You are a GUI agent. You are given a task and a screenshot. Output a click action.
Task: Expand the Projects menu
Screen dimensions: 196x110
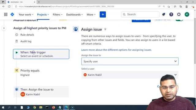pos(43,14)
